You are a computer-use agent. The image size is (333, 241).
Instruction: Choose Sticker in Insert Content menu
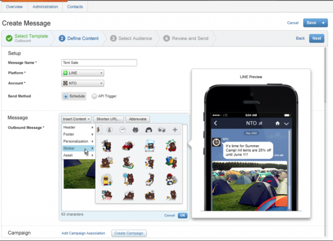pyautogui.click(x=79, y=148)
